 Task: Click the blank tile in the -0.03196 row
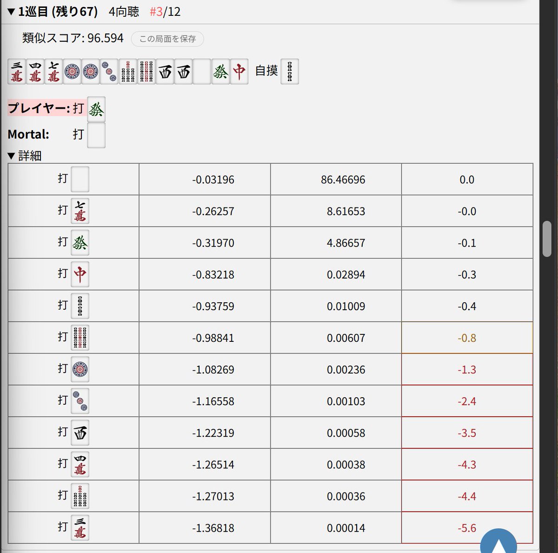pos(80,180)
